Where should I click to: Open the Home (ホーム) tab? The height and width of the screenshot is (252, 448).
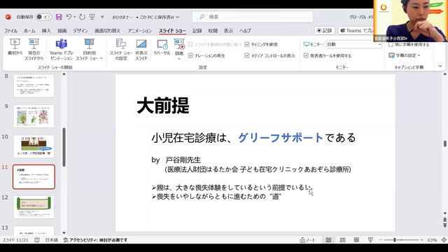[x=29, y=31]
